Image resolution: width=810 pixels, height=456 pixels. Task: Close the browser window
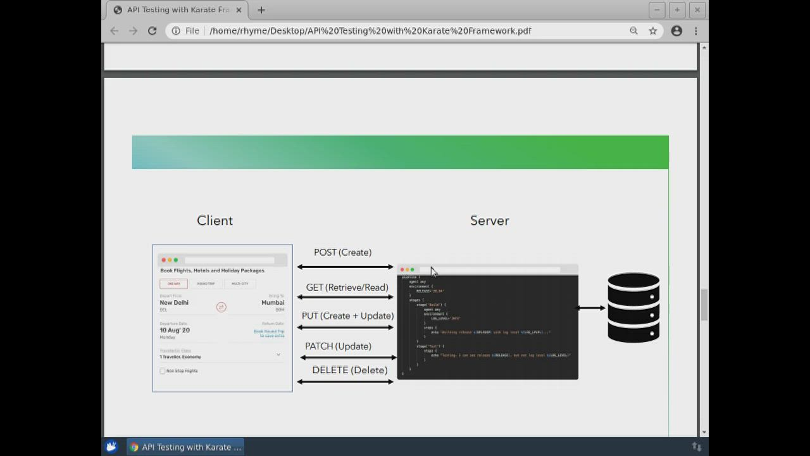697,9
